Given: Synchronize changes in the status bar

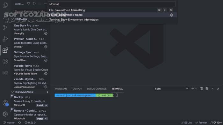Looking at the screenshot, I should coord(20,122).
